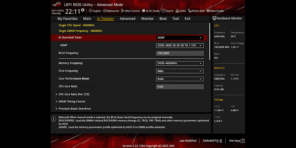Toggle AURA lighting control

pyautogui.click(x=181, y=11)
